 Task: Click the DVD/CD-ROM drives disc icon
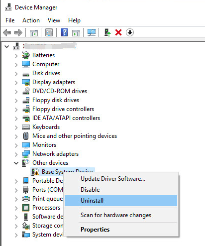click(x=26, y=91)
